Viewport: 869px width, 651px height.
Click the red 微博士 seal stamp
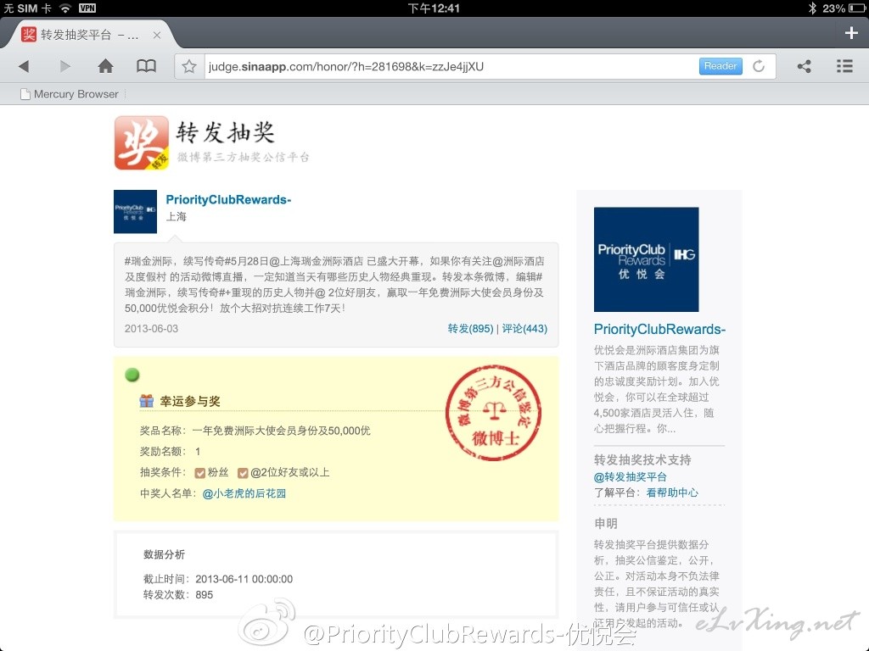click(493, 413)
